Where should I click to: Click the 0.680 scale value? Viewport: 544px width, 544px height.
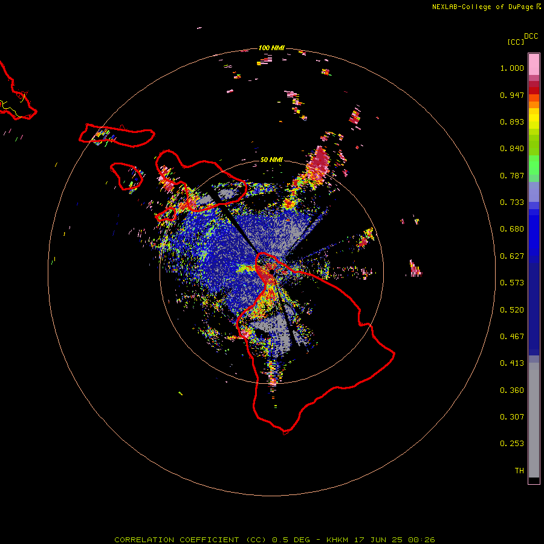point(512,229)
